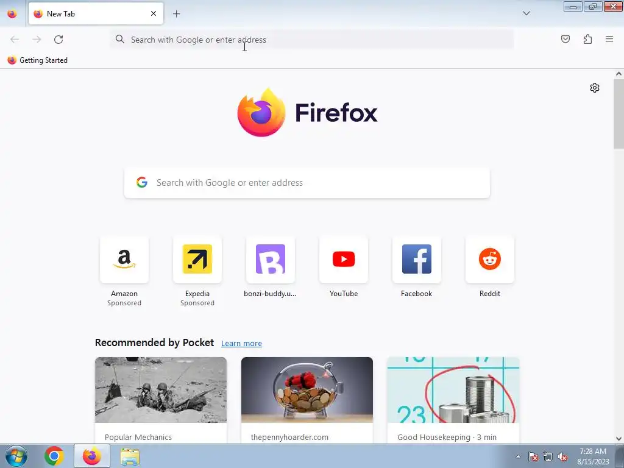Viewport: 624px width, 468px height.
Task: Click thepennyhoarder.com source text
Action: pos(289,437)
